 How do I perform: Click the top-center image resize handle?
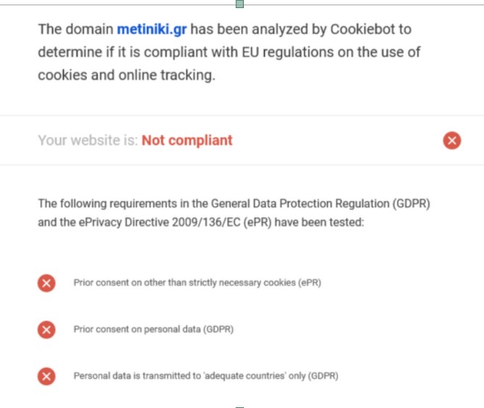pyautogui.click(x=240, y=4)
